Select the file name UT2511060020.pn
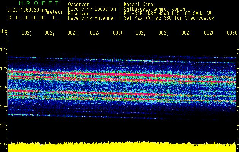Viewport: 239px width, 152px height. (27, 10)
